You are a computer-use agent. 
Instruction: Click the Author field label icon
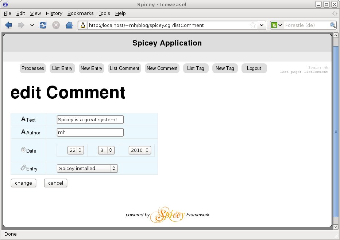tap(23, 131)
